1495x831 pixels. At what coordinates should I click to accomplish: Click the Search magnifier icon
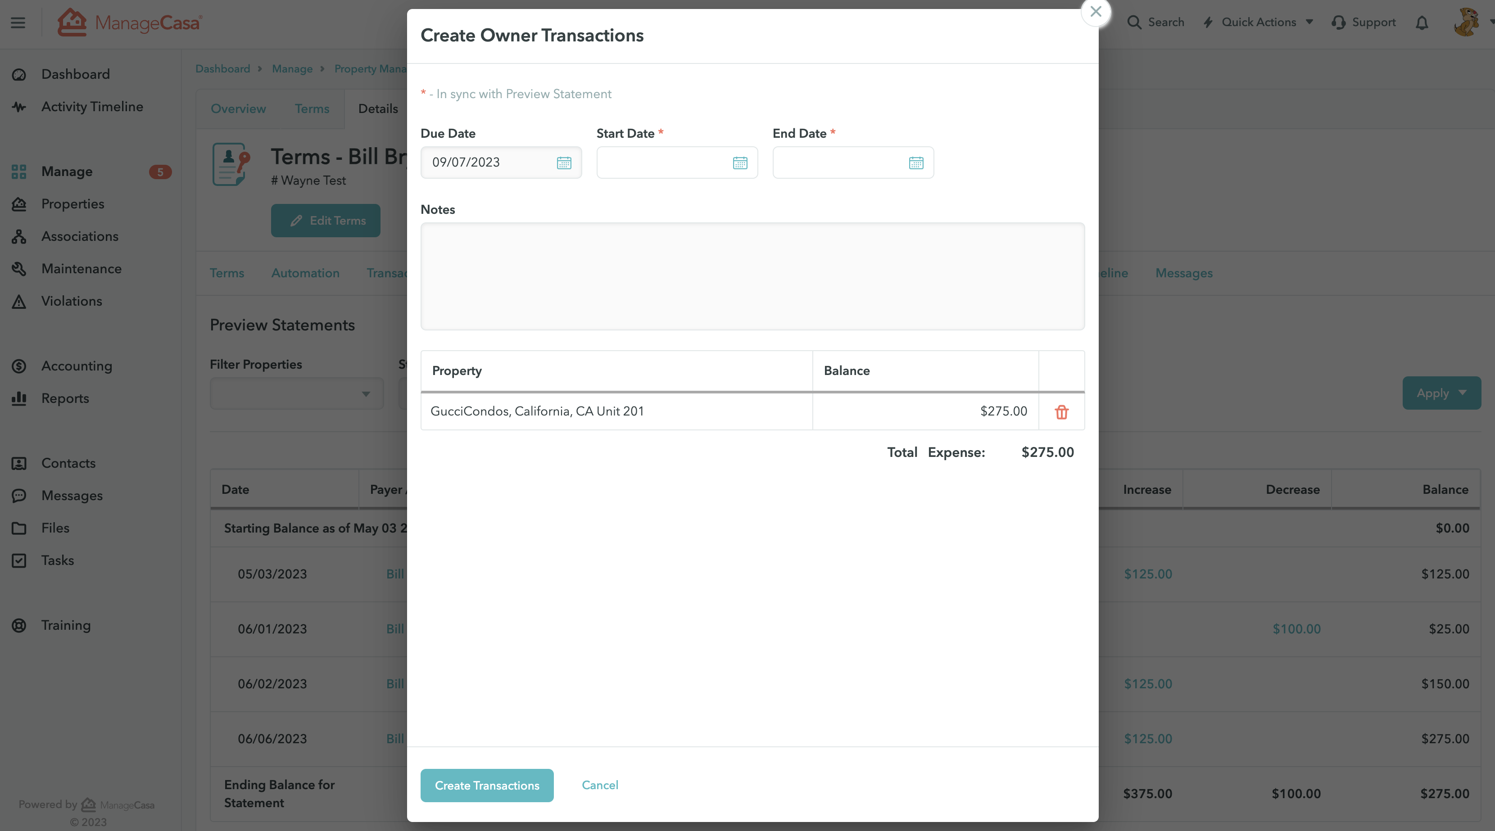click(x=1133, y=23)
